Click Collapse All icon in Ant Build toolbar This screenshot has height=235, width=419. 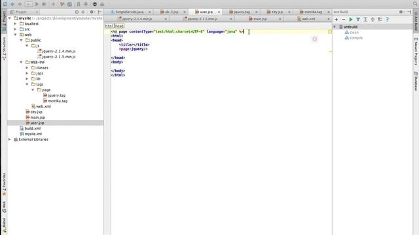point(373,20)
